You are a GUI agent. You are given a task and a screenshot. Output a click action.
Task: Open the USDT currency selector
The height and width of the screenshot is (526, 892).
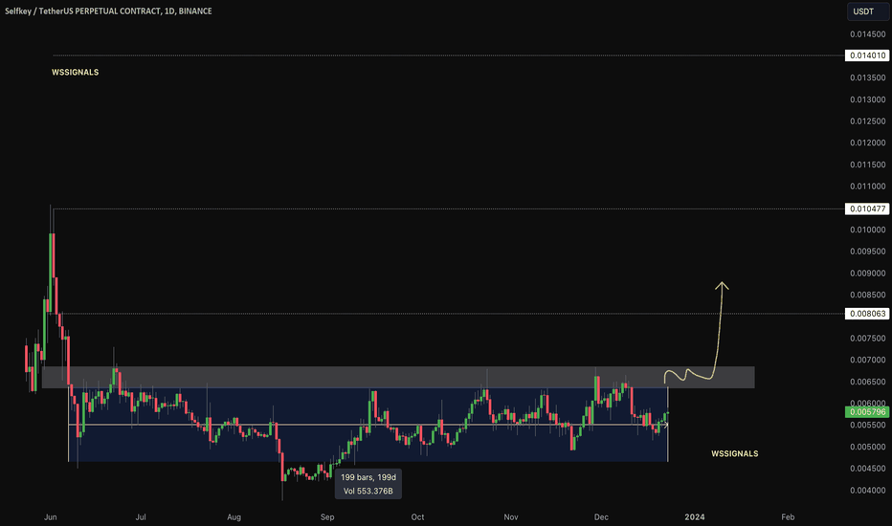tap(867, 11)
